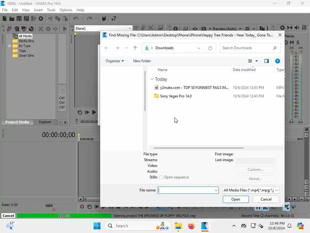Click the Record button in transport bar

click(82, 207)
